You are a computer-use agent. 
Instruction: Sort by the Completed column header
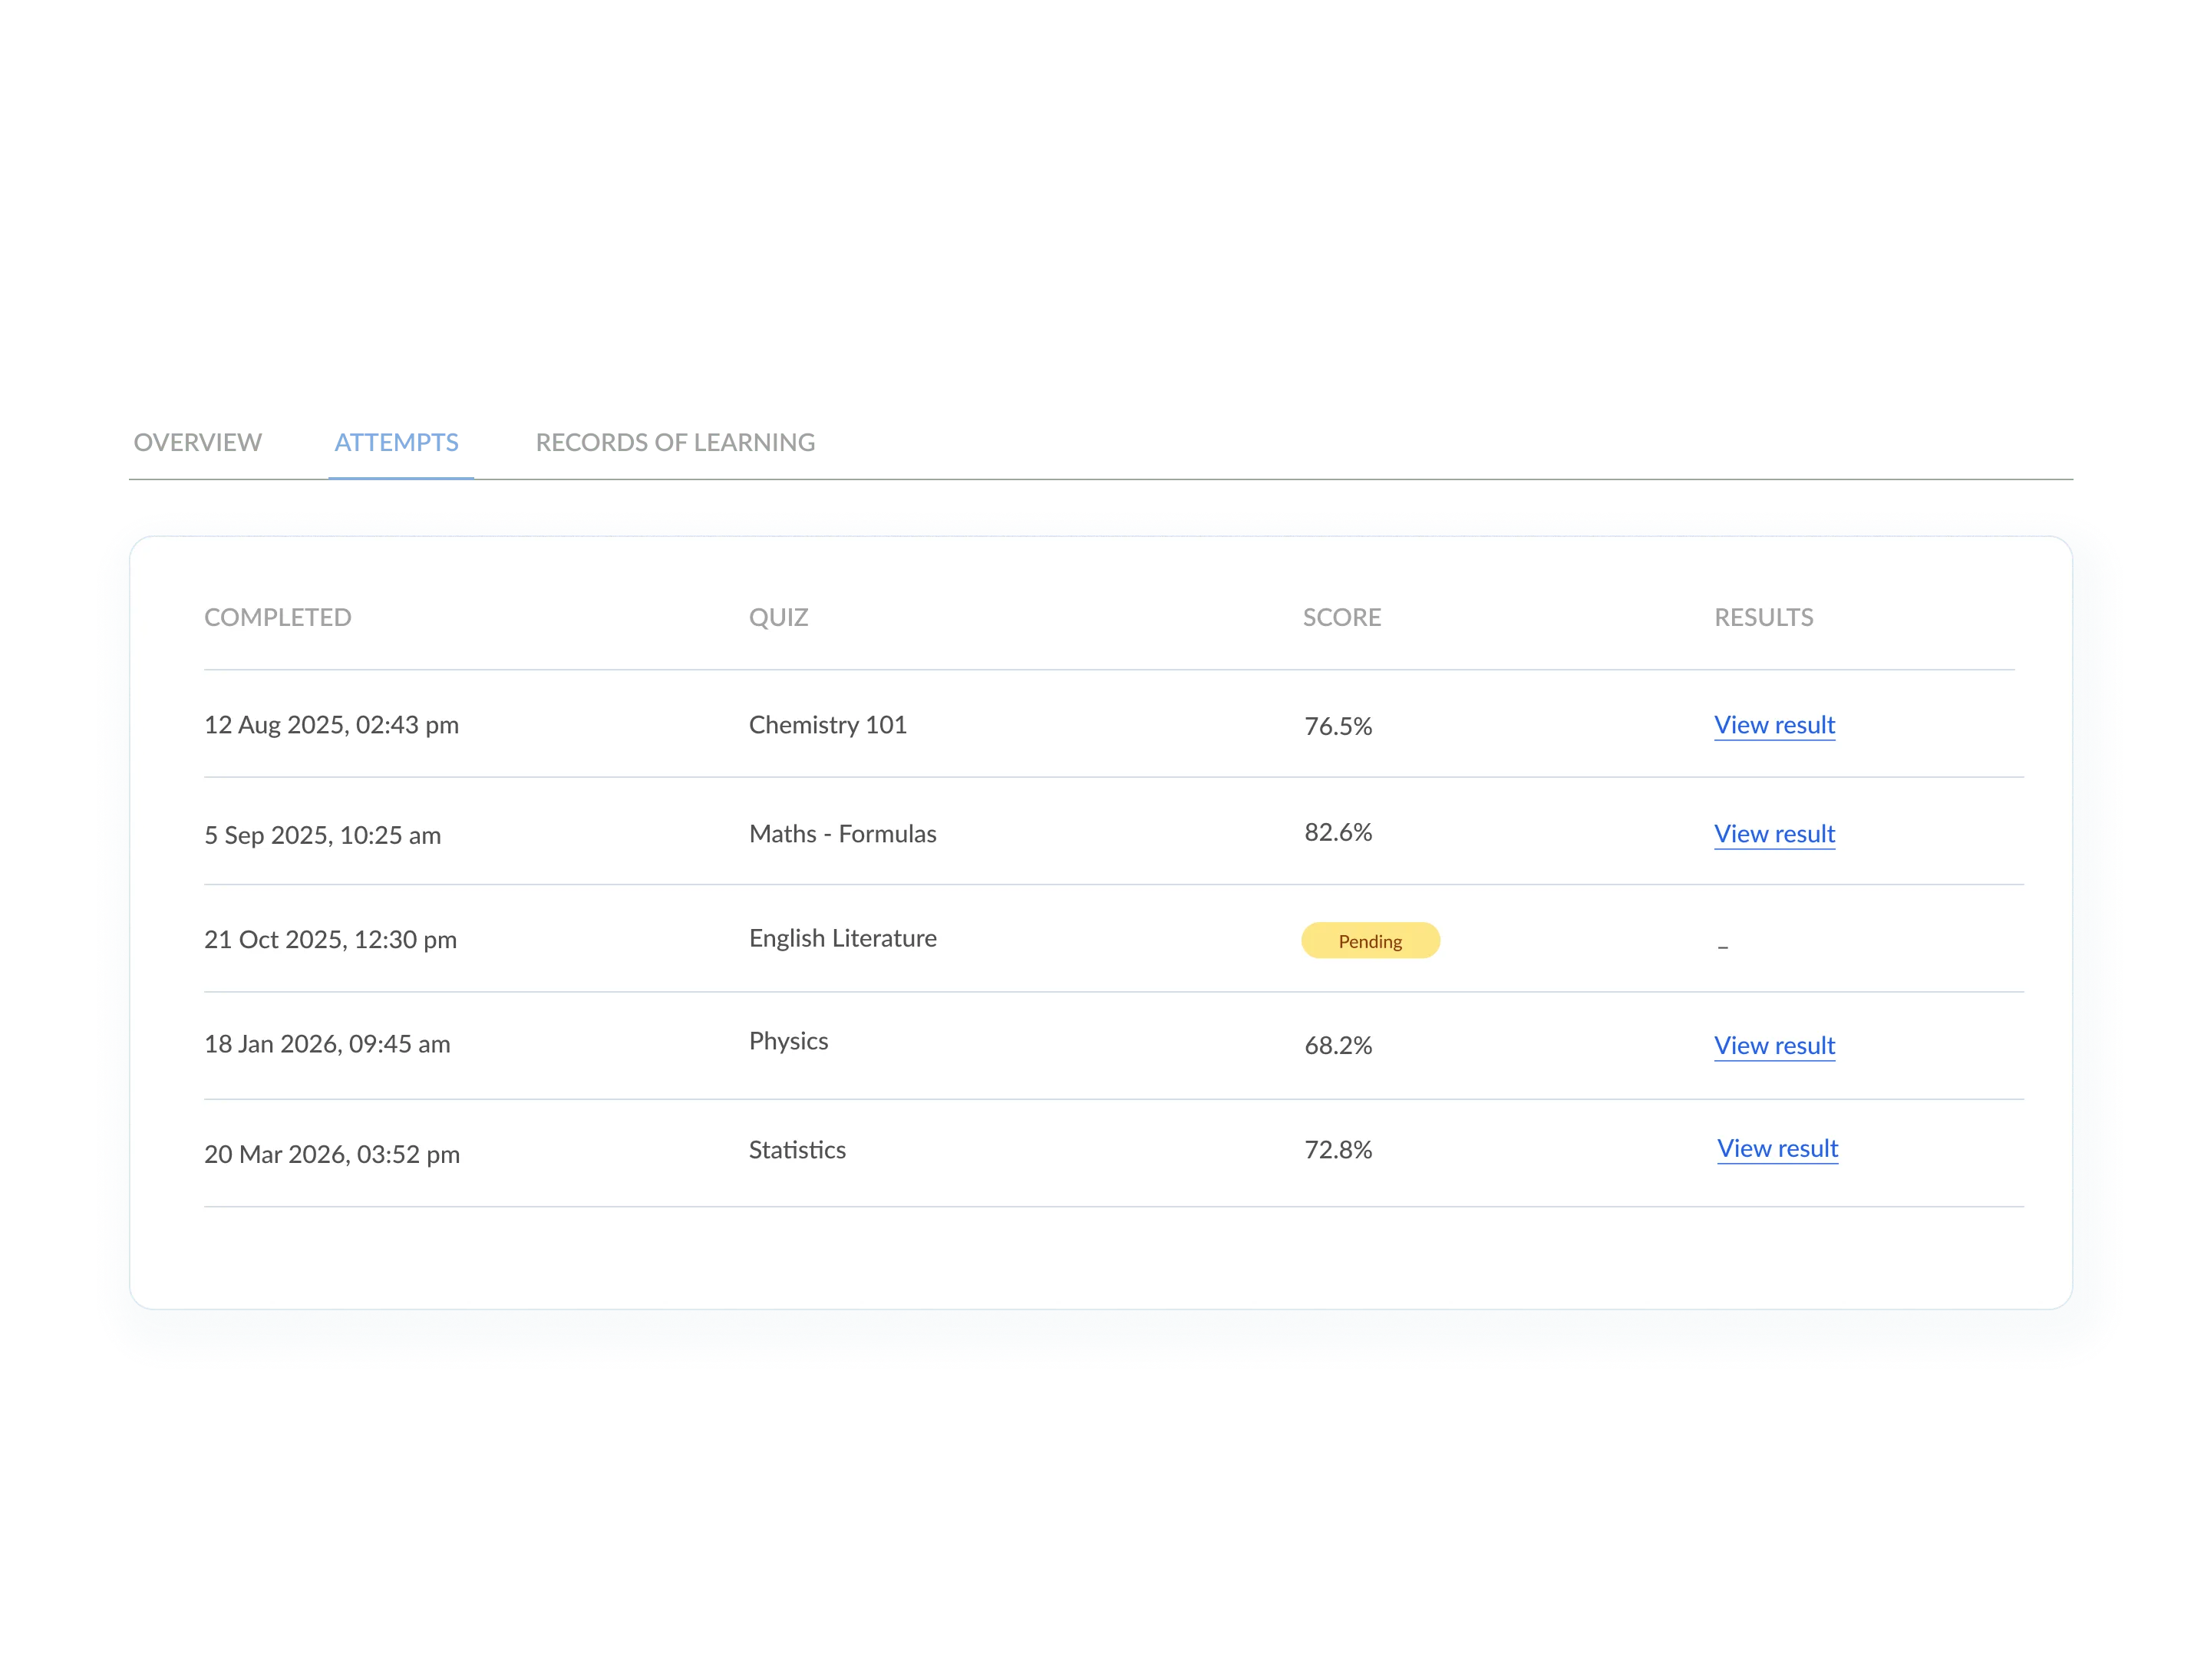coord(277,617)
